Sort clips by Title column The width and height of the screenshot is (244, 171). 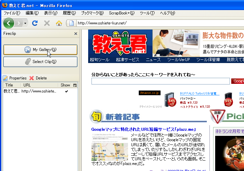12,85
